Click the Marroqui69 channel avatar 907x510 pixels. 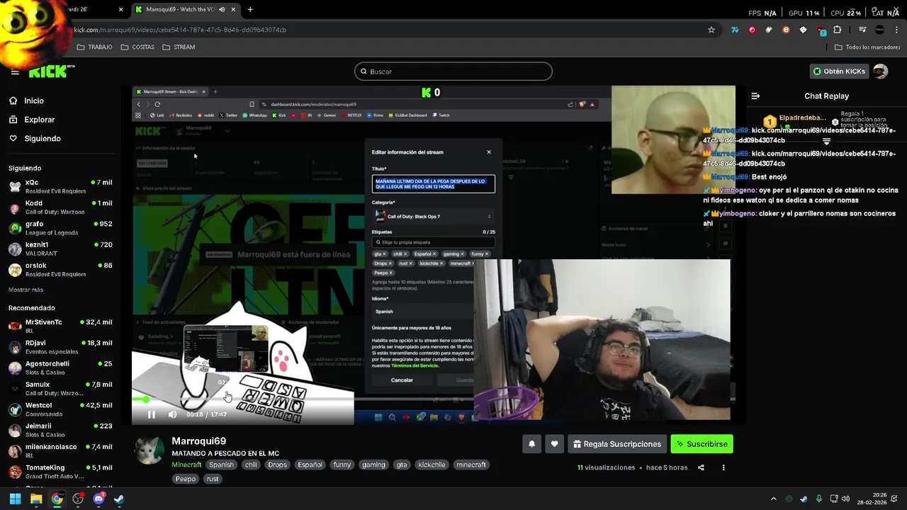[150, 450]
